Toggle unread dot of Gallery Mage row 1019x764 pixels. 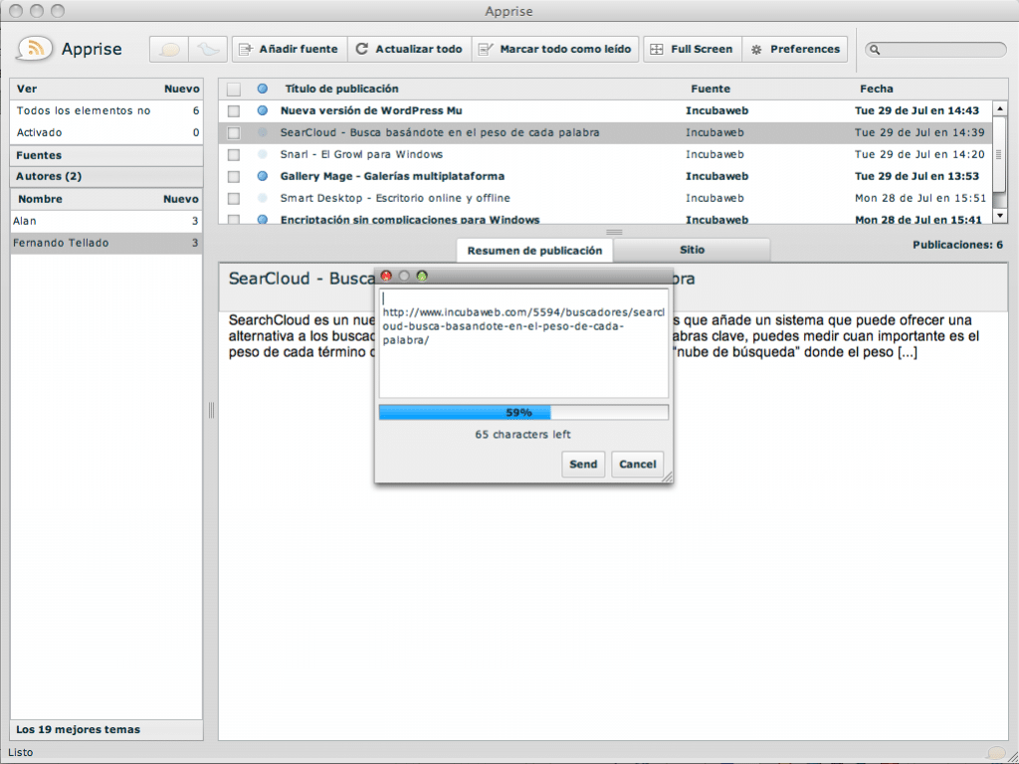click(263, 176)
